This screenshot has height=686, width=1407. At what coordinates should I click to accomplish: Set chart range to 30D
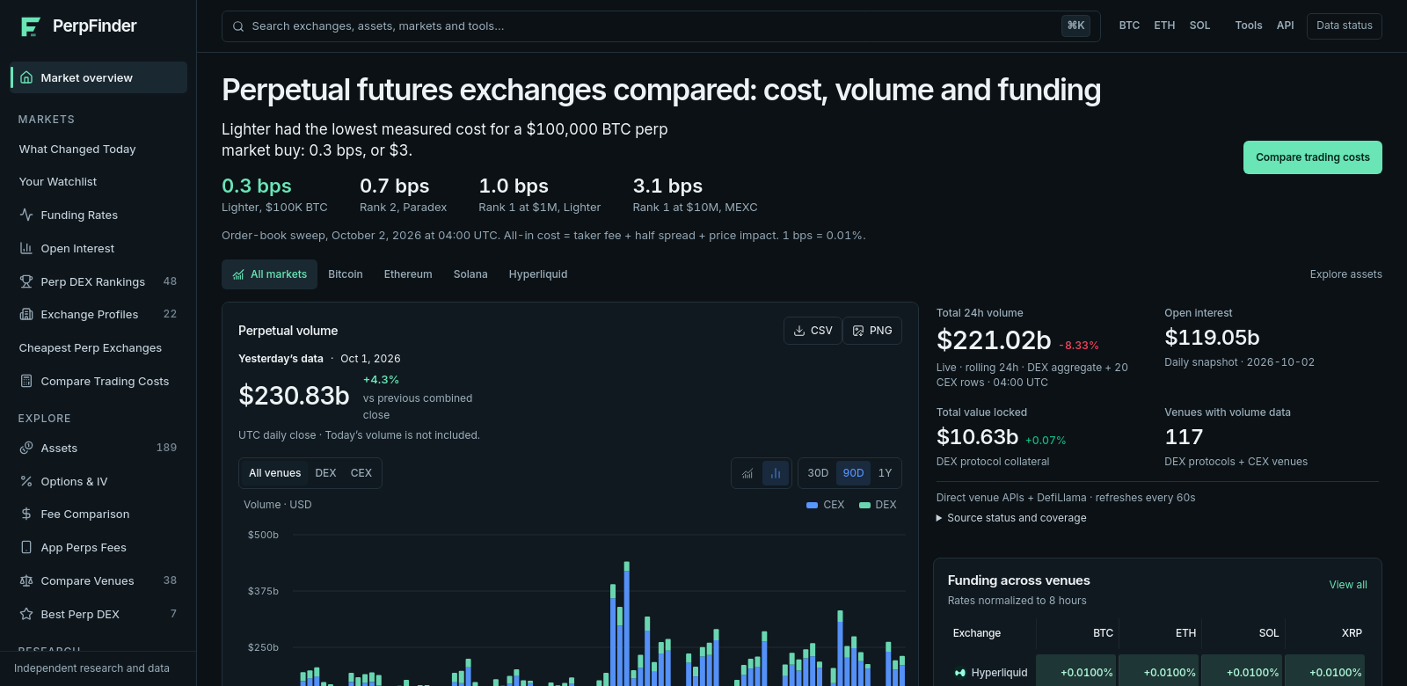tap(818, 473)
